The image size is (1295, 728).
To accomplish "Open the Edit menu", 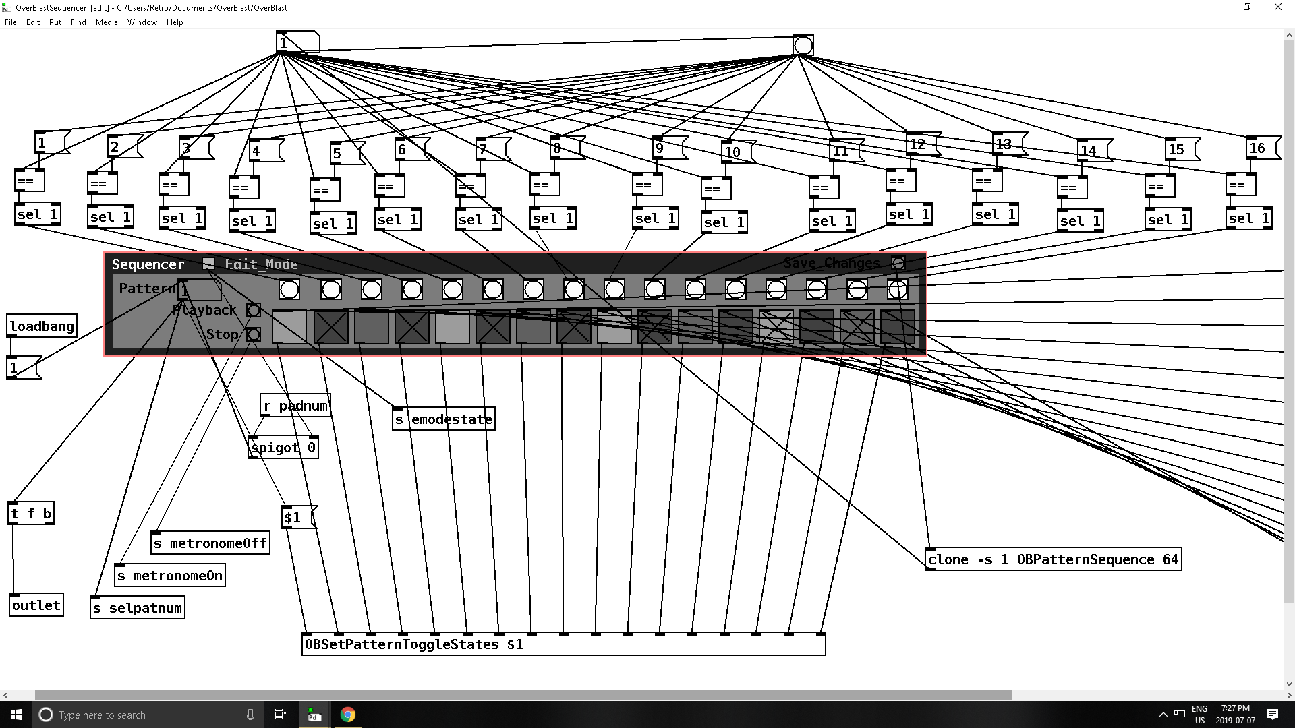I will point(33,22).
